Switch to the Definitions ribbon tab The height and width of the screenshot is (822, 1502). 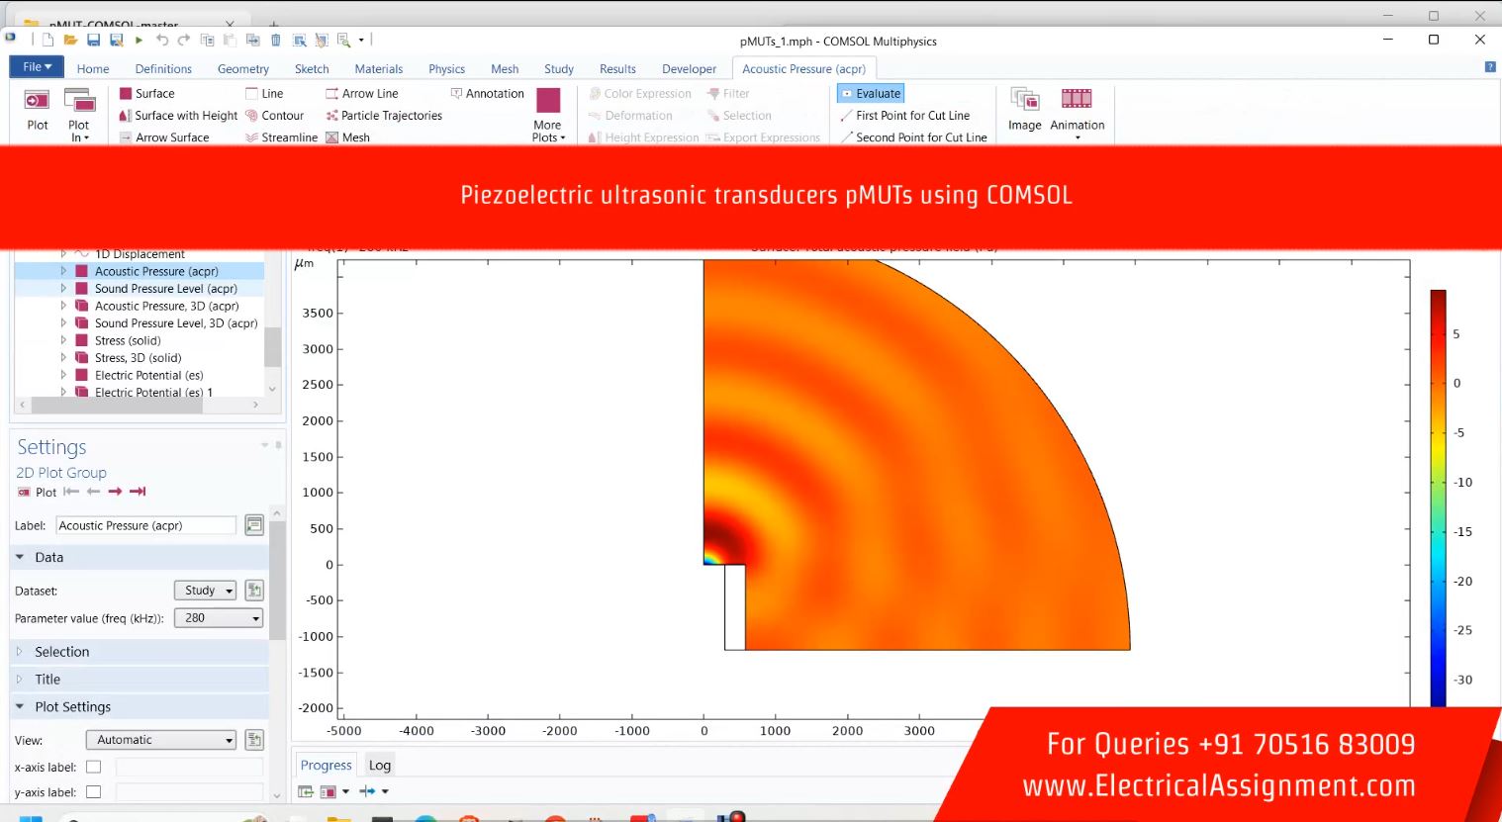click(x=163, y=69)
